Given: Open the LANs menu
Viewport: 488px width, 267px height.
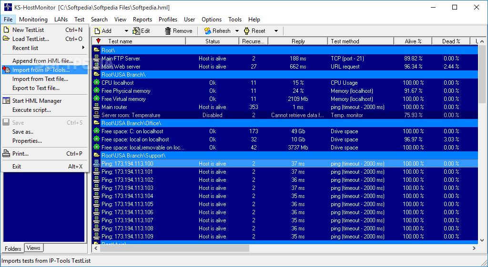Looking at the screenshot, I should click(x=61, y=19).
